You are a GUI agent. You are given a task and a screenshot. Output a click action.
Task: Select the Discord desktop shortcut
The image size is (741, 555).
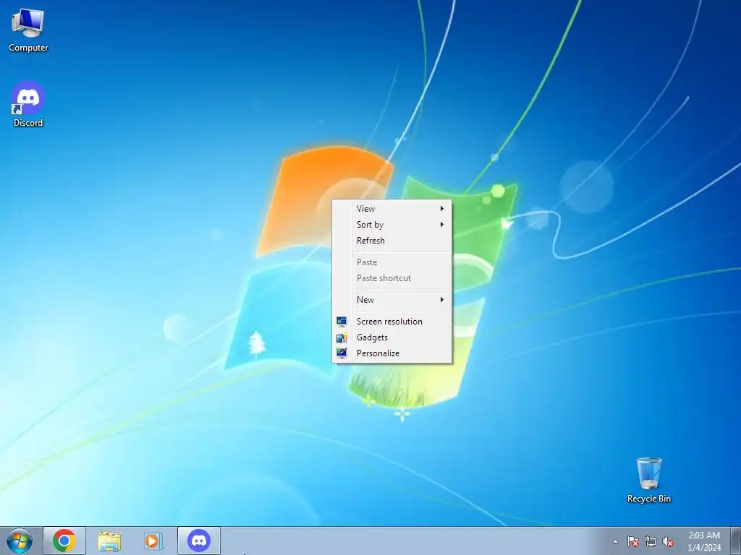[x=28, y=104]
